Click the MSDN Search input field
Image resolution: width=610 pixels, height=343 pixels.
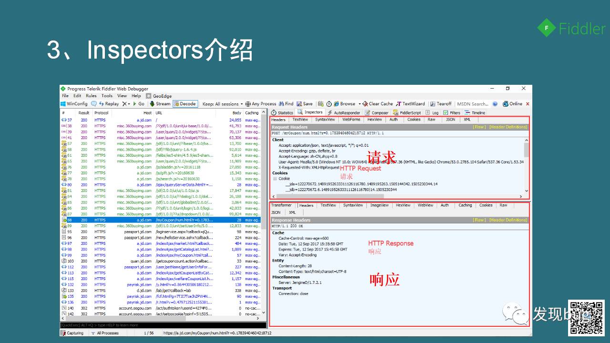[x=473, y=104]
